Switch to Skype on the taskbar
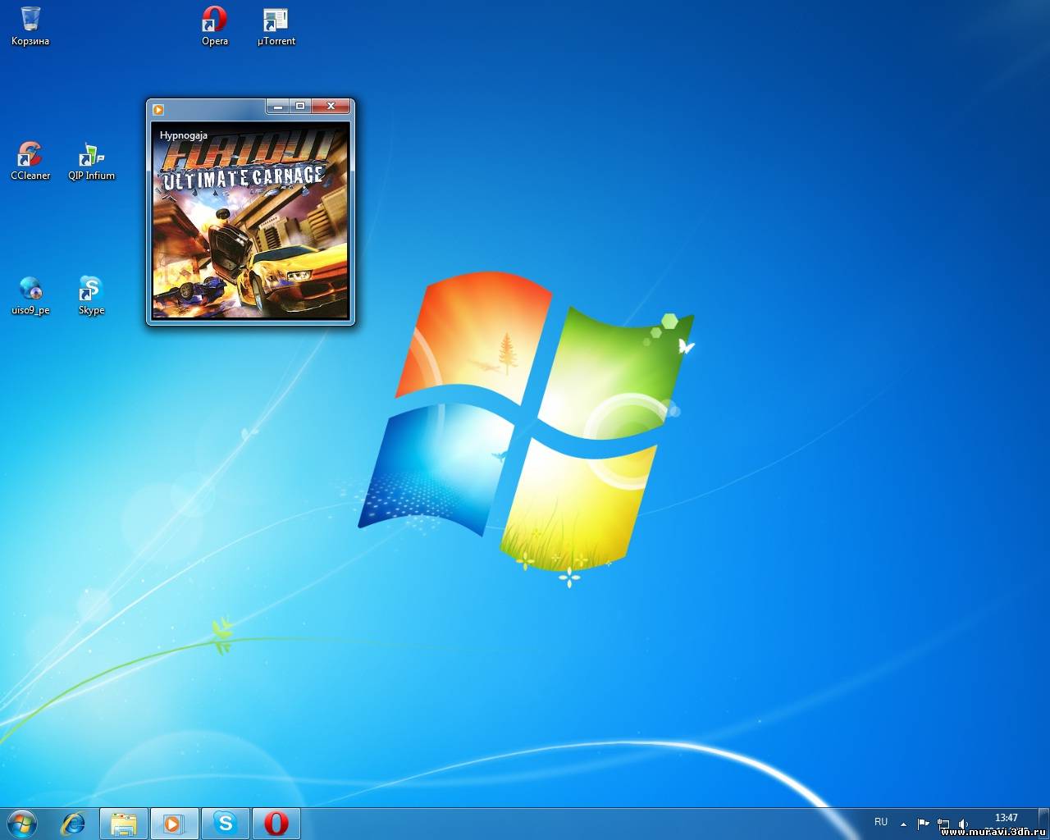The height and width of the screenshot is (840, 1050). coord(225,823)
